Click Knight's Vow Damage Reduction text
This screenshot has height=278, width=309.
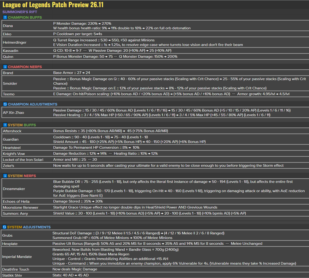[80, 154]
